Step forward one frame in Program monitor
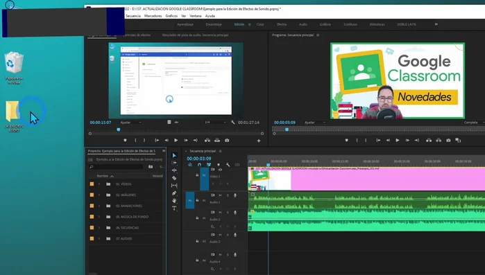This screenshot has width=485, height=275. tap(407, 140)
